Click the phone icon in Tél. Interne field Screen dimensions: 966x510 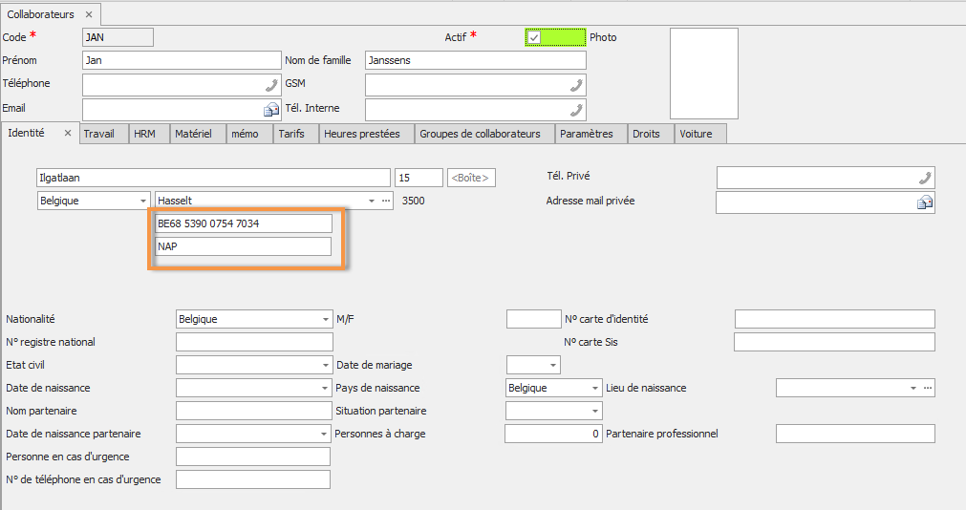[x=576, y=110]
